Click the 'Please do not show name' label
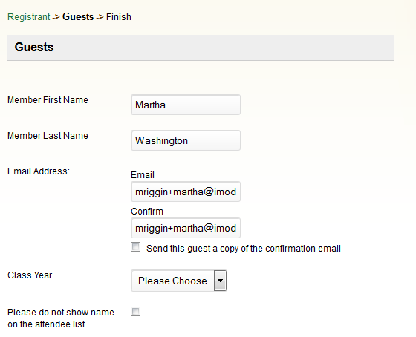The width and height of the screenshot is (416, 337). coord(61,318)
